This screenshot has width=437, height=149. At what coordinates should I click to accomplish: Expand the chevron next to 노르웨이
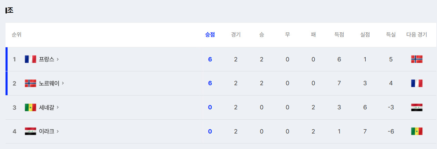pyautogui.click(x=63, y=83)
